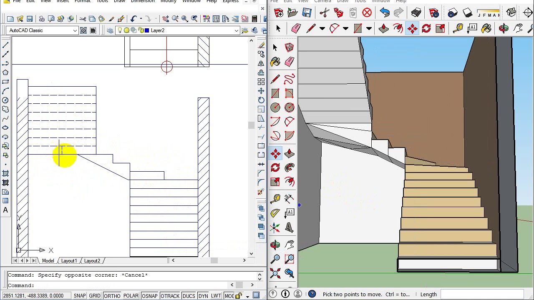Click SketchUp Instructor help question icon
Screen dimensions: 534x300
pyautogui.click(x=312, y=294)
